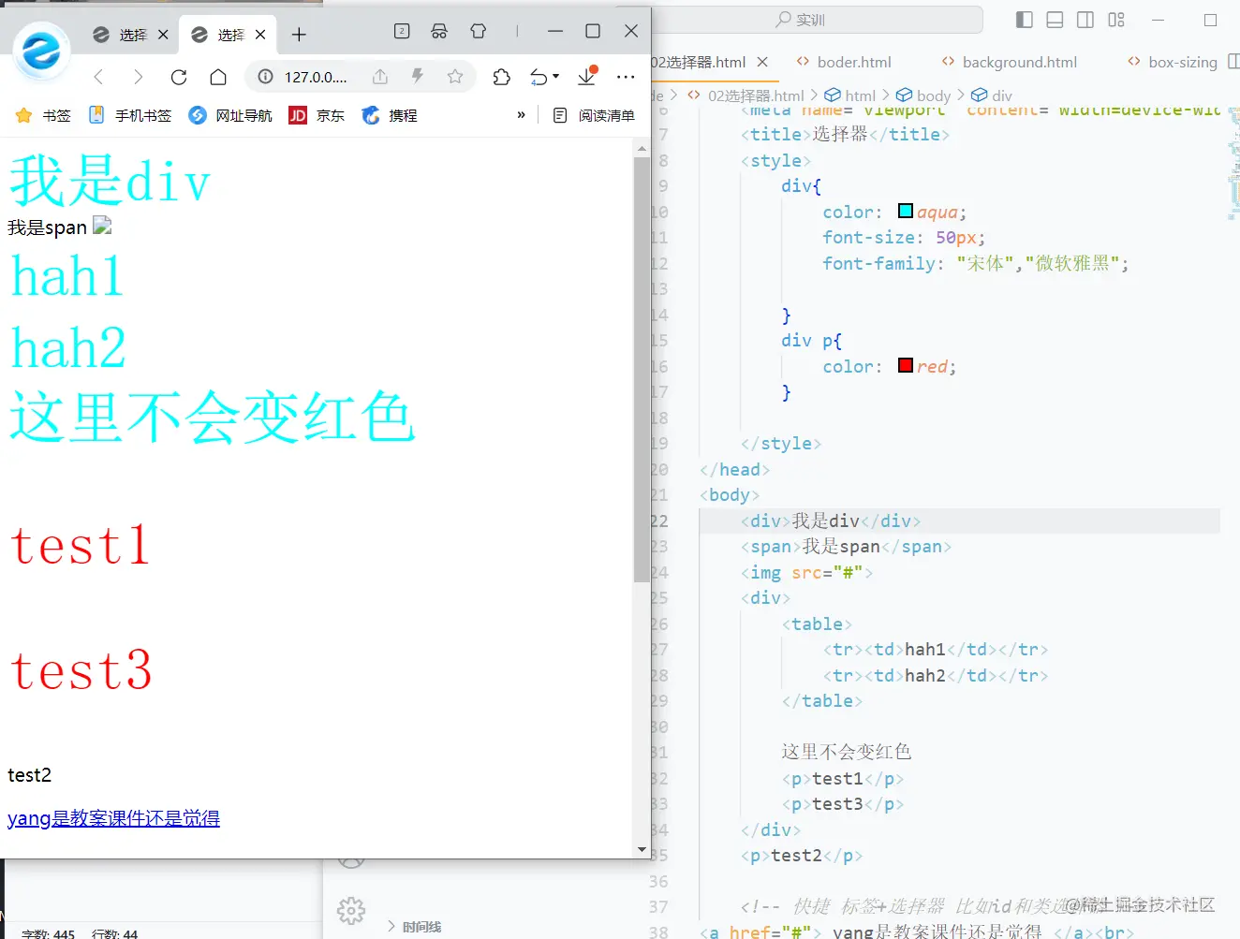1240x939 pixels.
Task: Toggle the VS Code bottom panel
Action: pyautogui.click(x=1055, y=20)
